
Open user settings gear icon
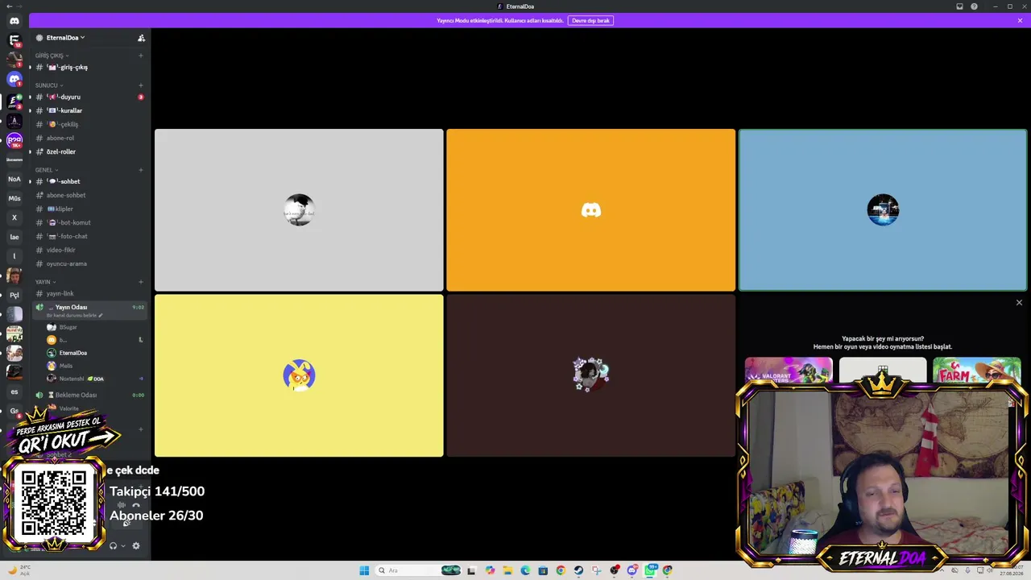(135, 546)
